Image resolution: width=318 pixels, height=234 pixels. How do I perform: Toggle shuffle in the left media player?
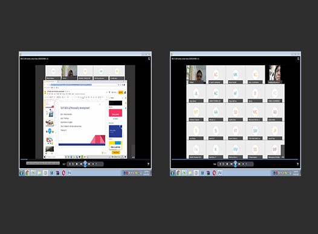click(x=70, y=164)
